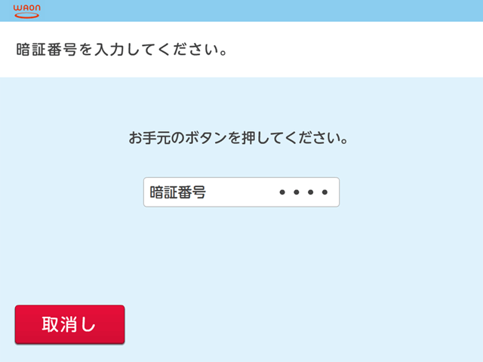The height and width of the screenshot is (362, 483).
Task: Click the 暗証番号 text in the heading
Action: (x=46, y=50)
